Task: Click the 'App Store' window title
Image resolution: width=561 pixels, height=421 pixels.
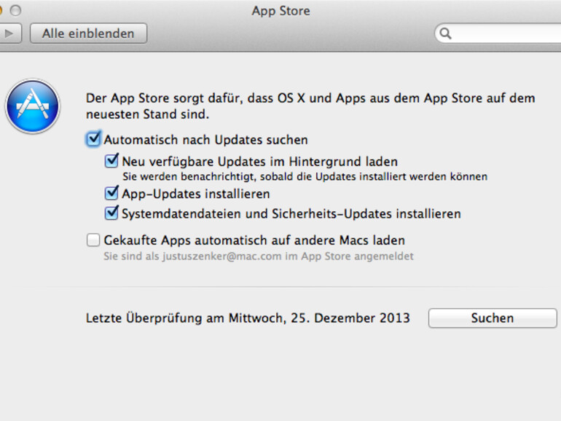Action: coord(280,11)
